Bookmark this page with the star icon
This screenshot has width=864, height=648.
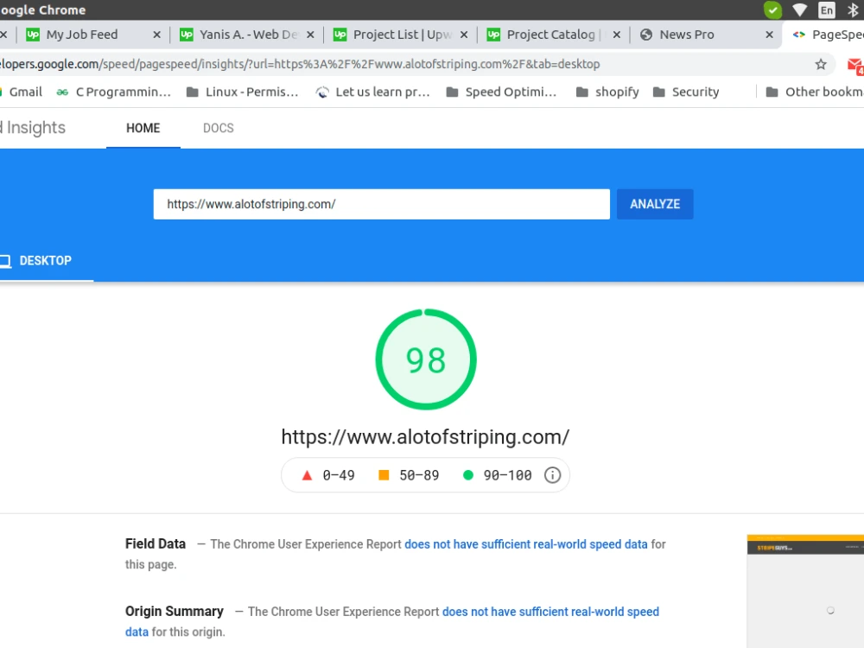(x=821, y=65)
